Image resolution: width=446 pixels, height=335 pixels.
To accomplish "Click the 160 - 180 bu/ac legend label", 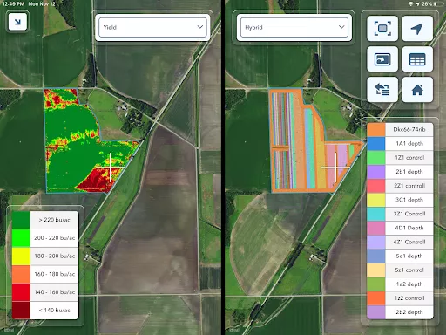I will pos(54,274).
